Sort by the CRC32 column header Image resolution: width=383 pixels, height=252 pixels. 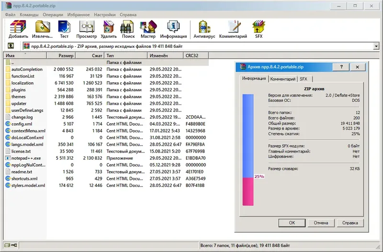pyautogui.click(x=196, y=55)
